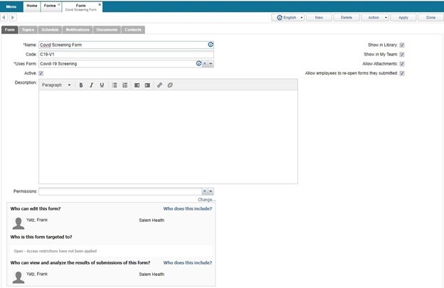Switch to the Documents tab
The width and height of the screenshot is (444, 288).
pyautogui.click(x=107, y=30)
